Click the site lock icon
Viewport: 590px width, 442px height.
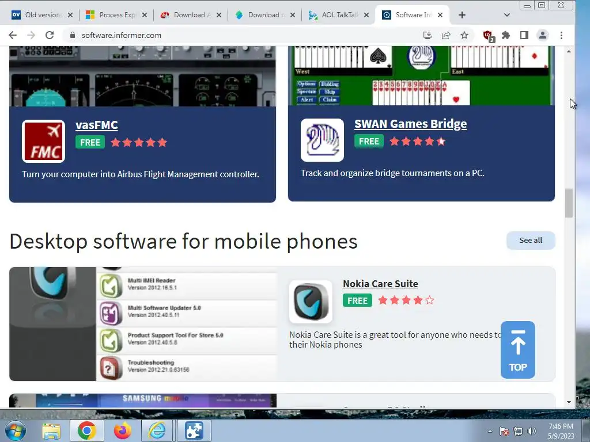point(73,35)
